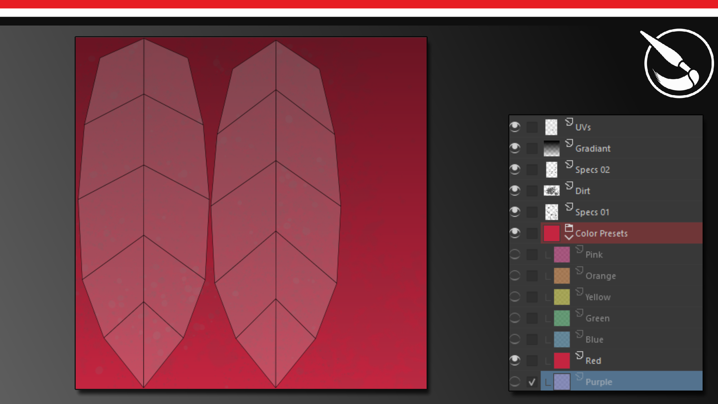The image size is (718, 404).
Task: Click the Krita brush logo icon
Action: tap(678, 63)
